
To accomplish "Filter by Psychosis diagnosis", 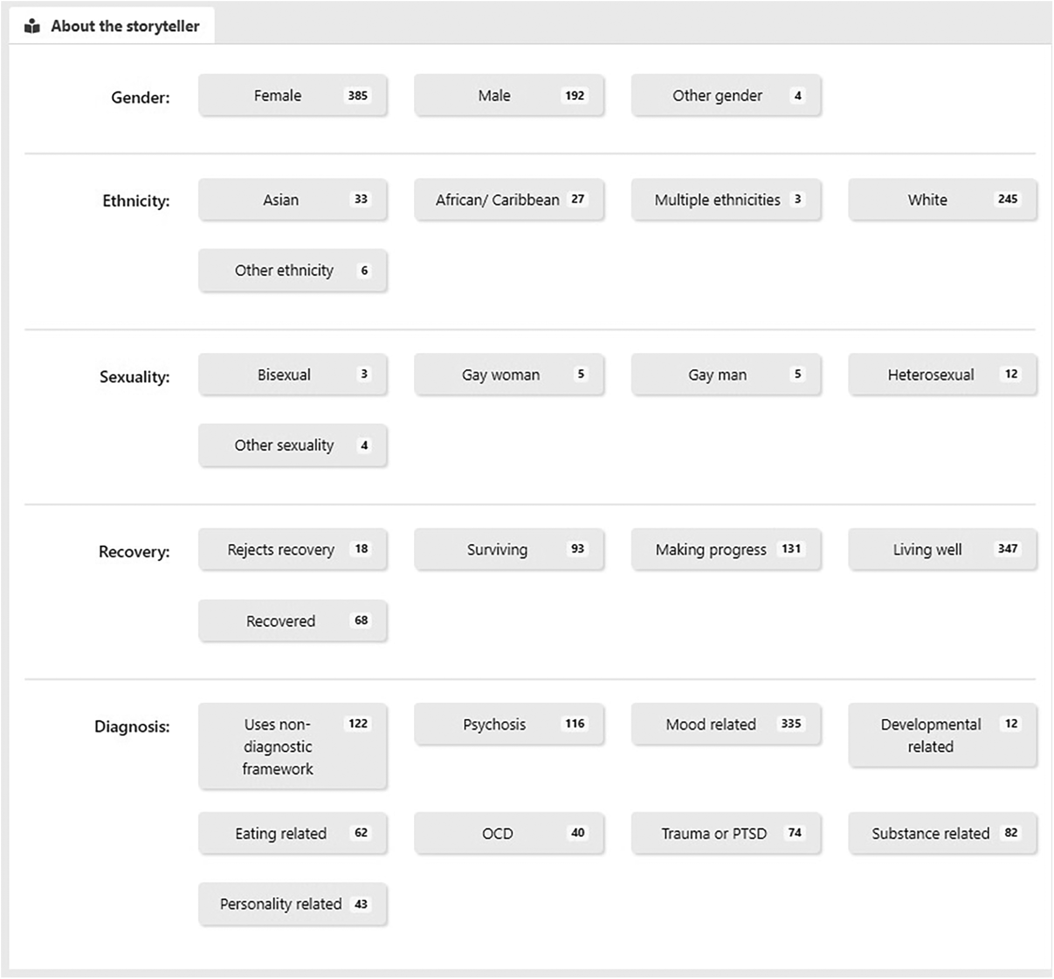I will coord(508,724).
